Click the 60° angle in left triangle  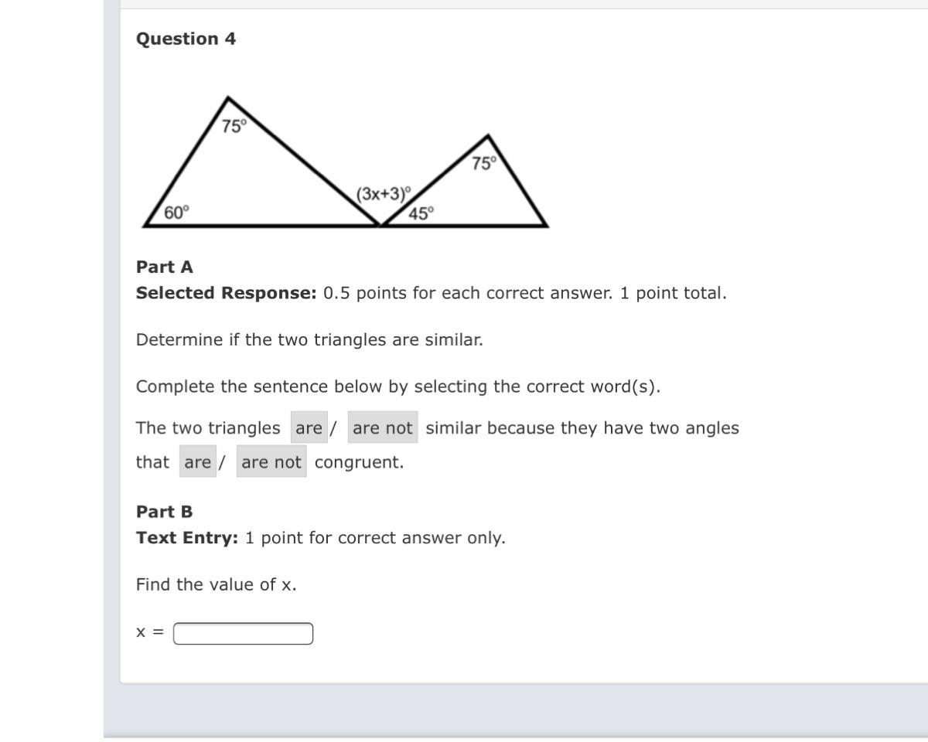[x=177, y=213]
